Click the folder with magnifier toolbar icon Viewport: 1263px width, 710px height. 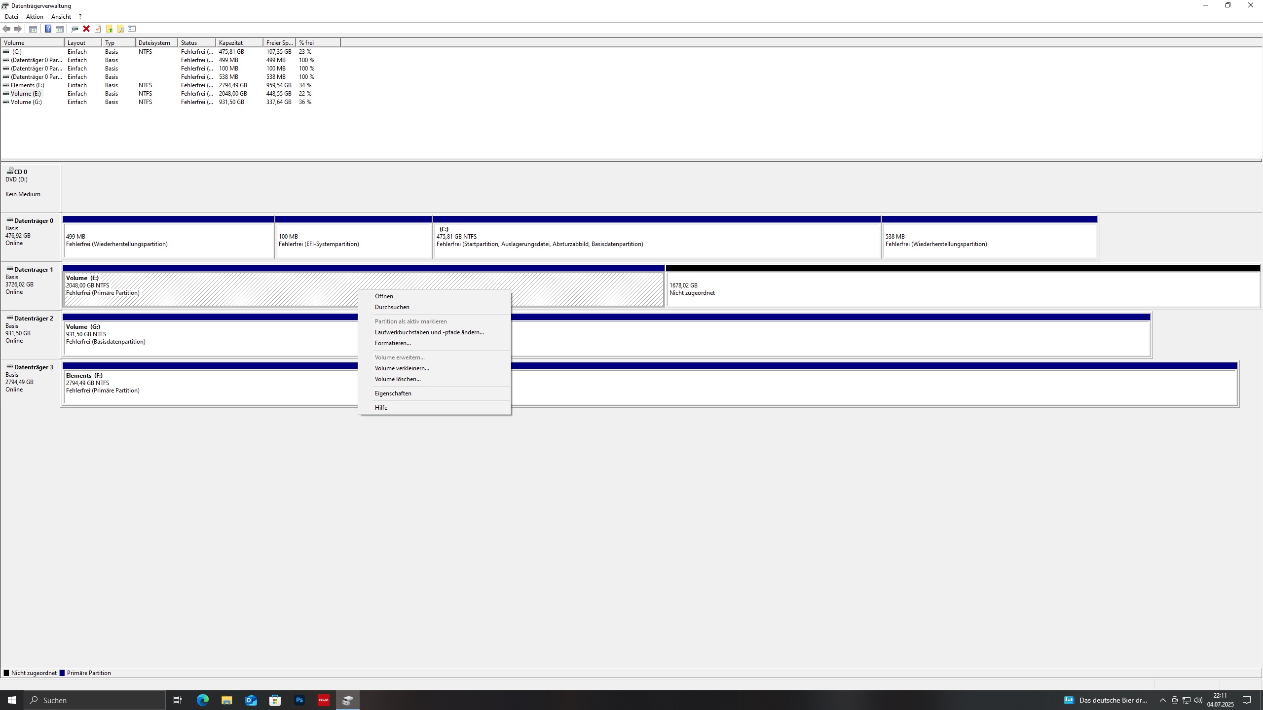120,29
